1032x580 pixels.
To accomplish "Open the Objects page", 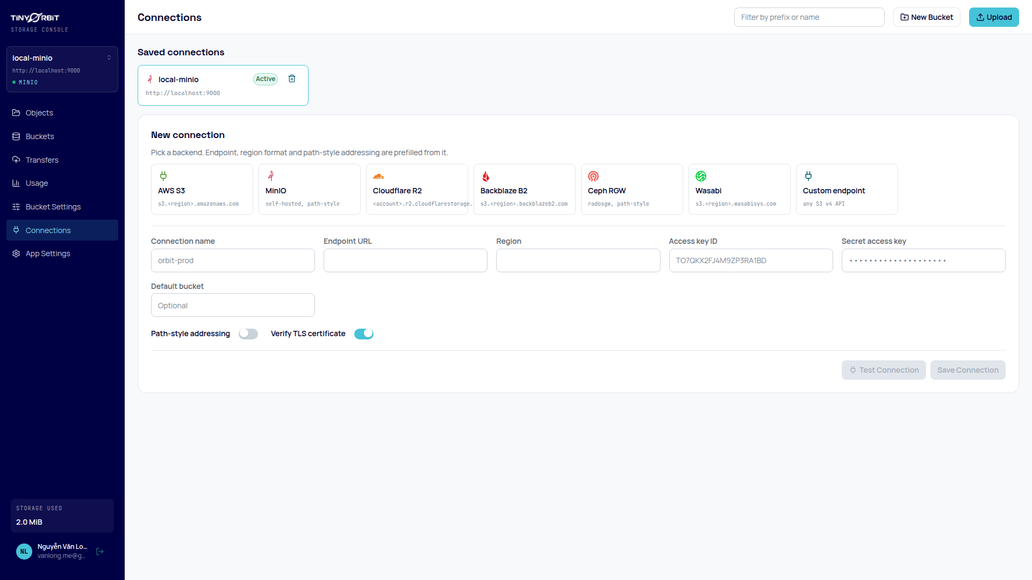I will tap(62, 113).
